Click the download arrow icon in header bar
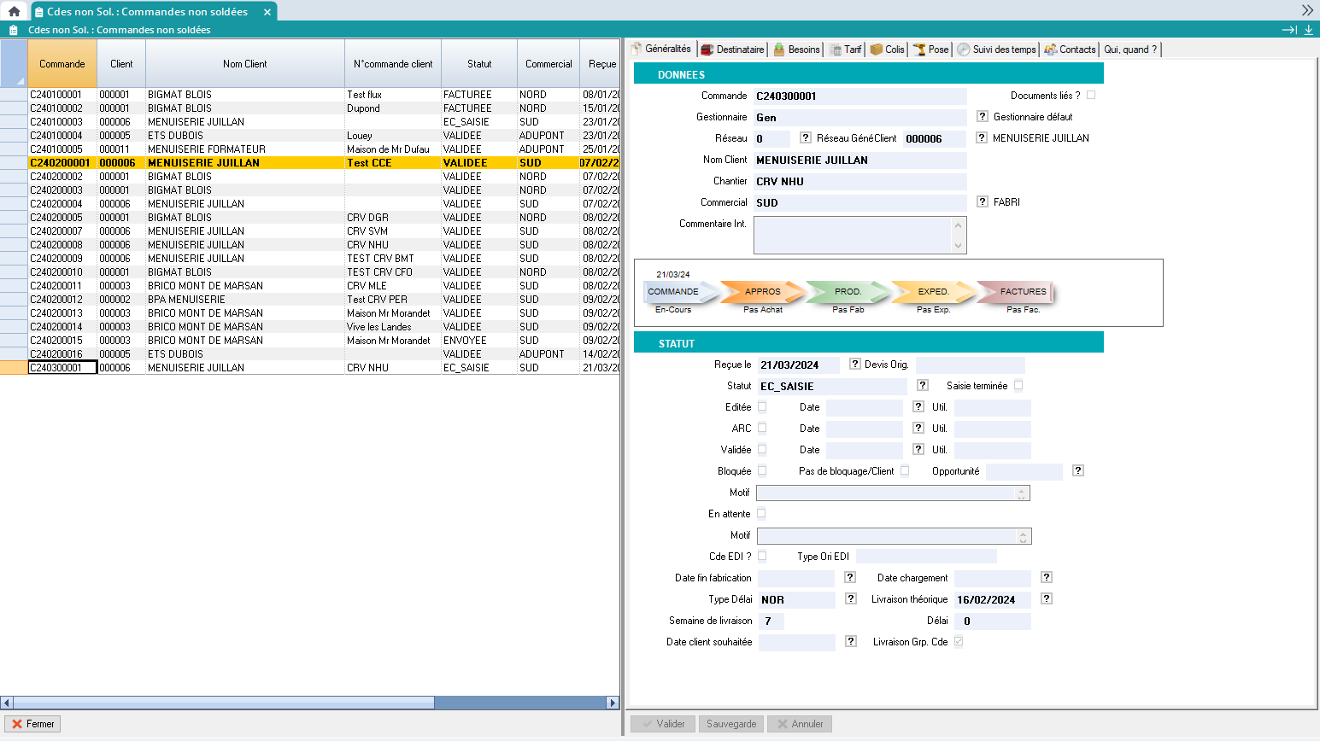 1308,30
